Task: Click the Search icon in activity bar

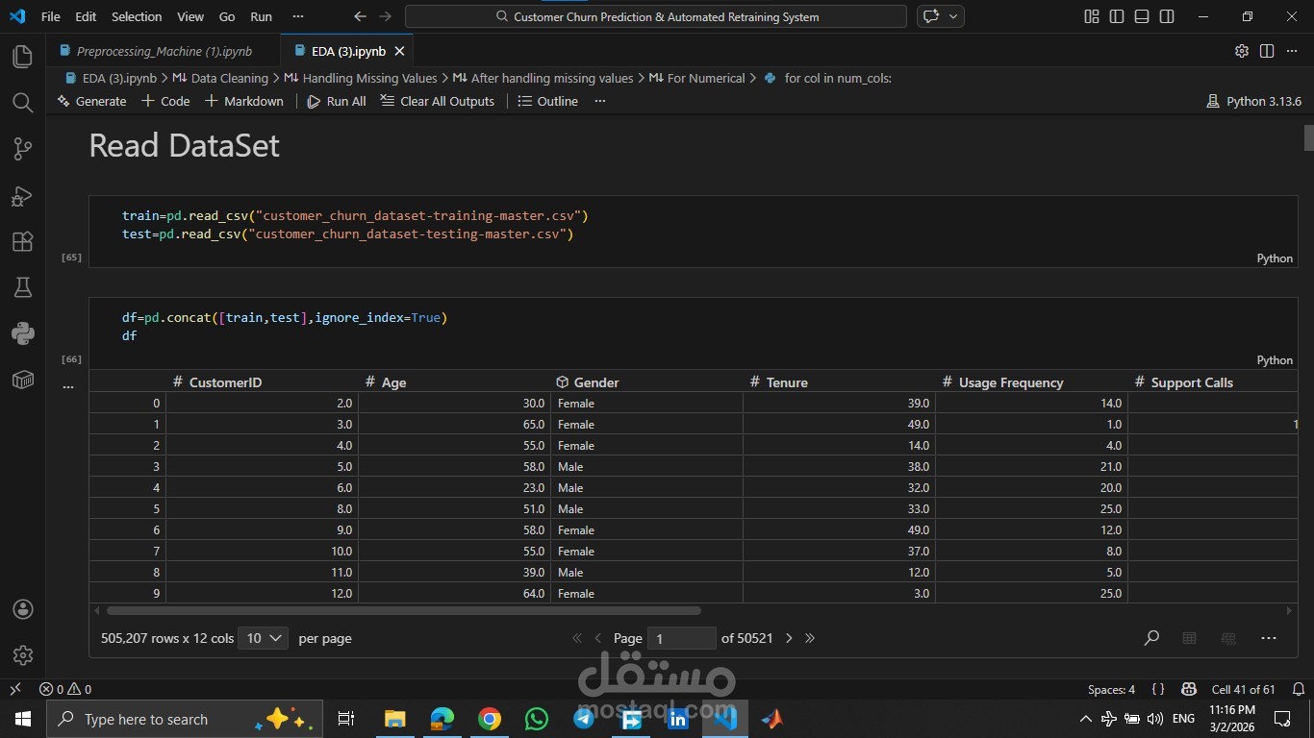Action: coord(22,103)
